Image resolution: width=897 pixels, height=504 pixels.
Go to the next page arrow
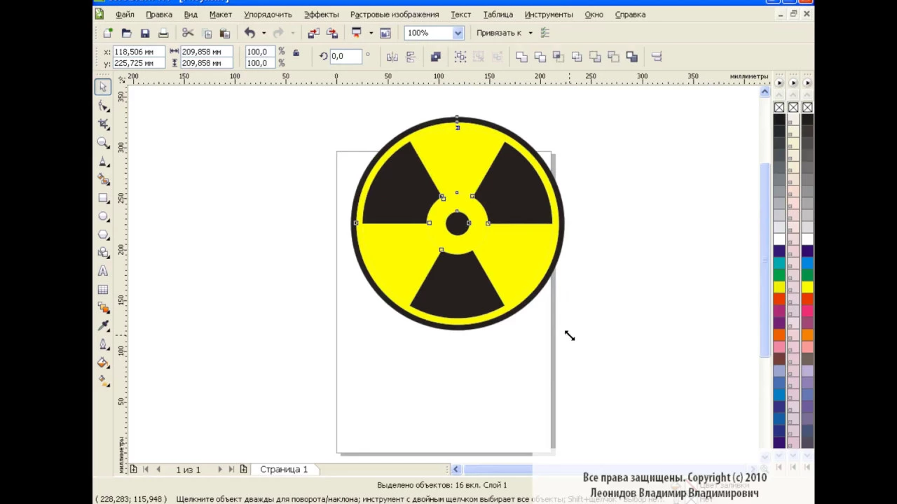[x=219, y=469]
